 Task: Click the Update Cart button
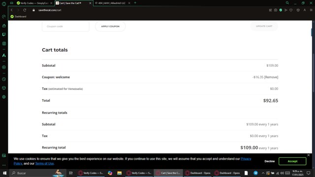coord(264,26)
